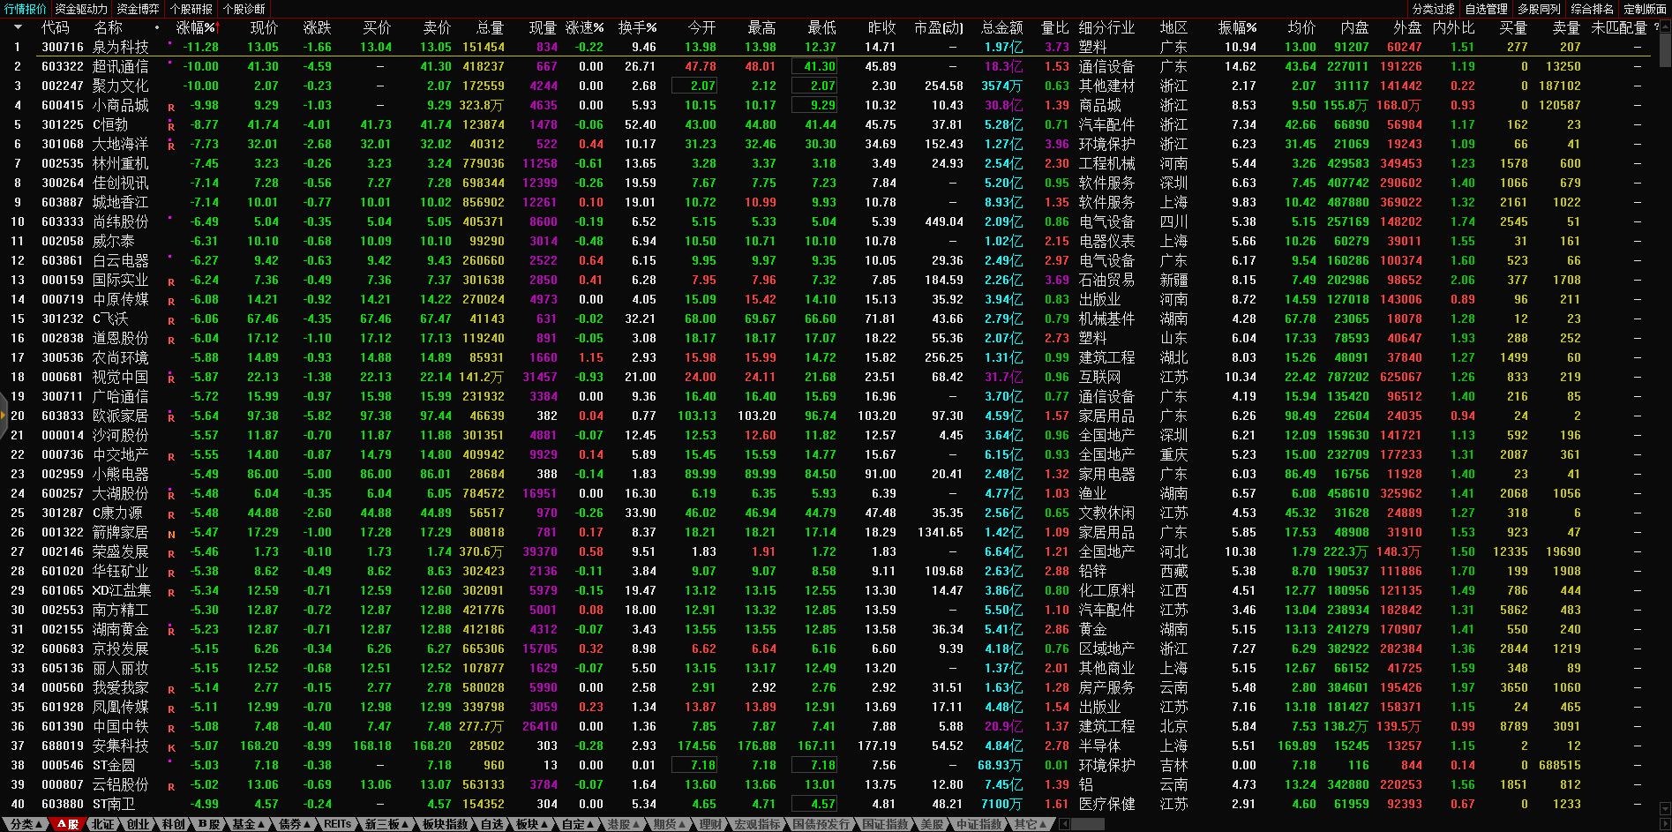Open the column header dropdown triangle
Screen dimensions: 1672x832
coord(17,28)
